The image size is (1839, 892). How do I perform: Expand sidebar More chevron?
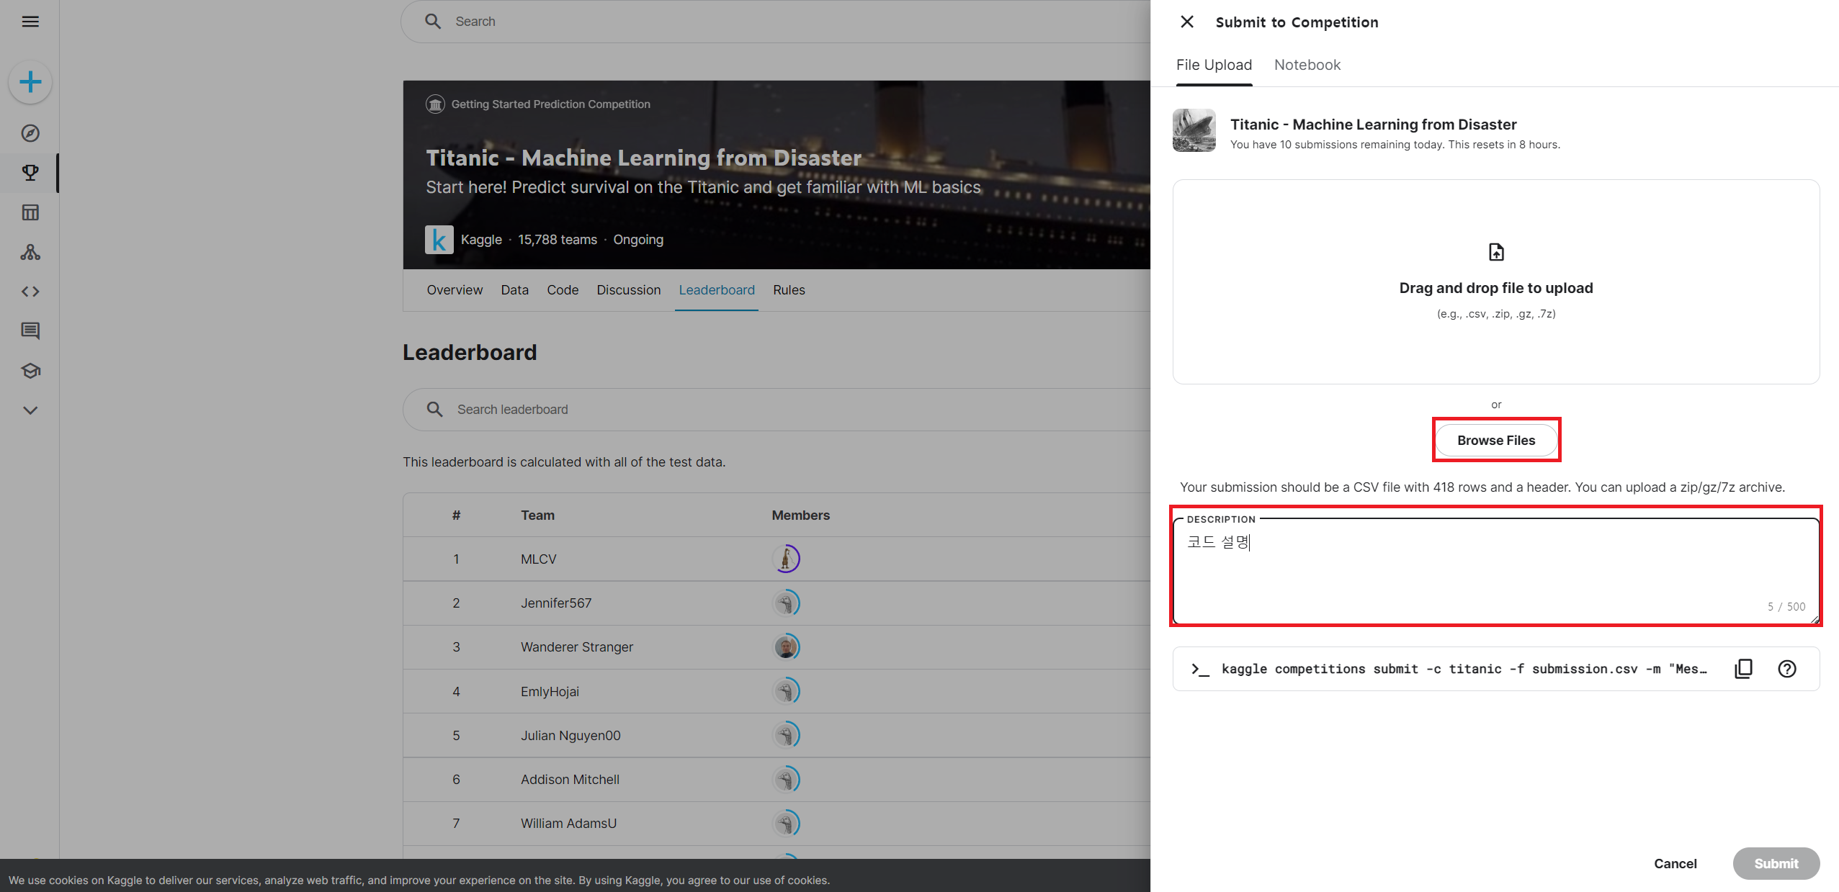click(x=30, y=410)
